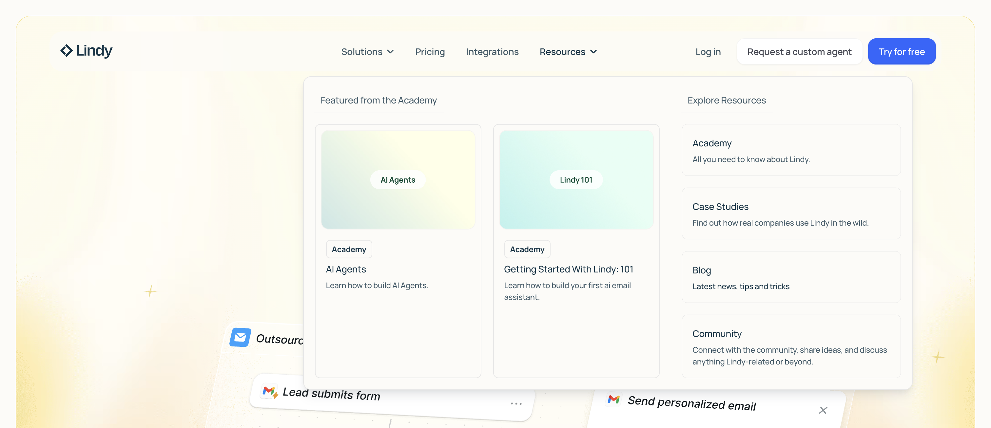The width and height of the screenshot is (991, 428).
Task: Open the Pricing nav item
Action: tap(430, 52)
